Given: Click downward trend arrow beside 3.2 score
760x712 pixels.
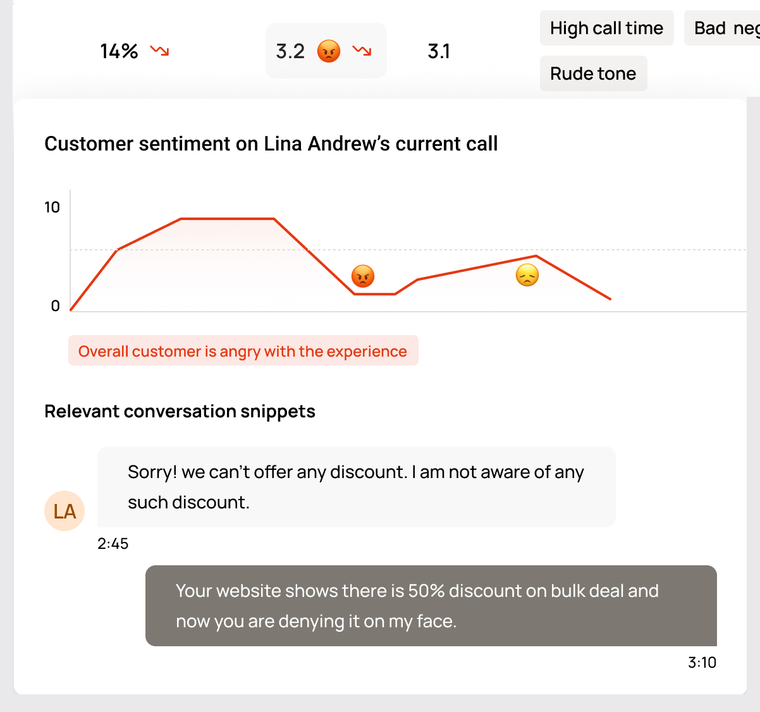Looking at the screenshot, I should tap(362, 51).
